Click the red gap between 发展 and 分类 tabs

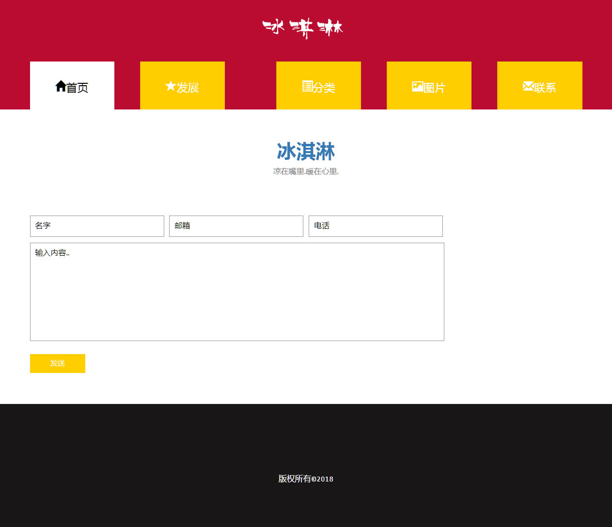[251, 86]
